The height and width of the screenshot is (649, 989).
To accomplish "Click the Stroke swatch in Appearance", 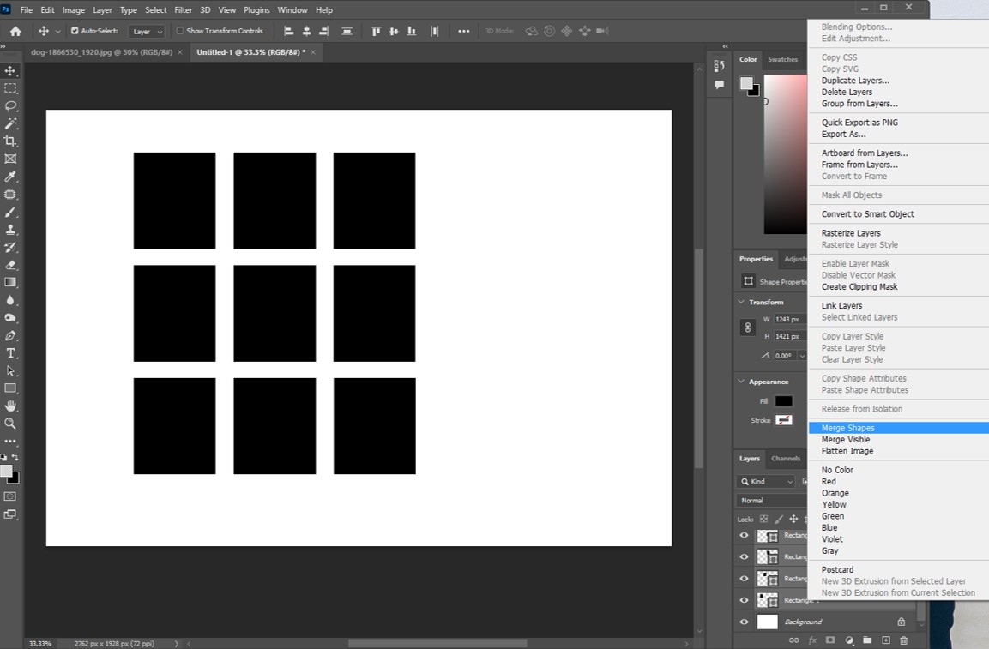I will point(783,420).
